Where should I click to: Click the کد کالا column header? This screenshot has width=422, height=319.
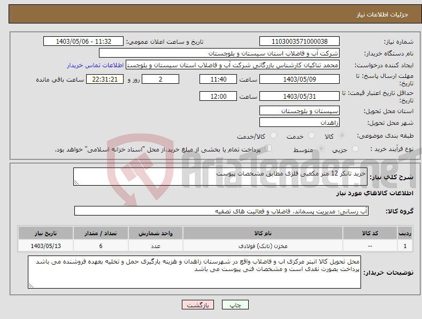[x=370, y=233]
